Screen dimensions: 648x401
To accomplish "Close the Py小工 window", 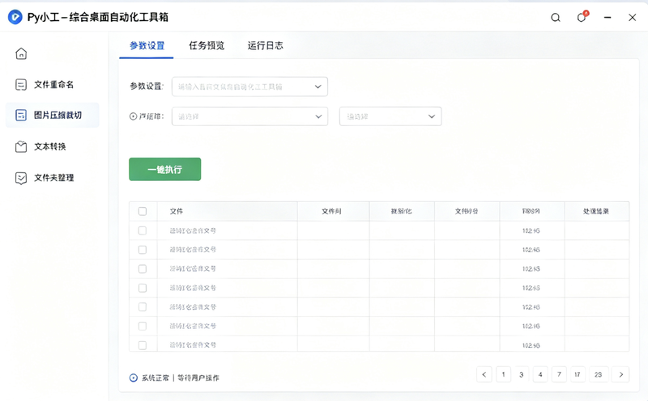I will pos(633,17).
